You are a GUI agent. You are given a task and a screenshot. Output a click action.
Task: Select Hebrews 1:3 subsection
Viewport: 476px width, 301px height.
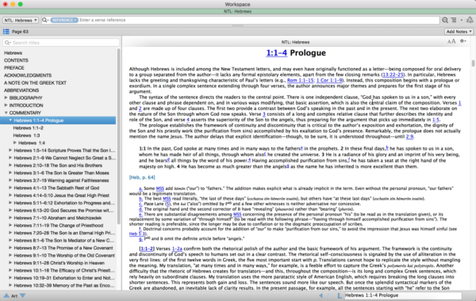click(x=26, y=135)
